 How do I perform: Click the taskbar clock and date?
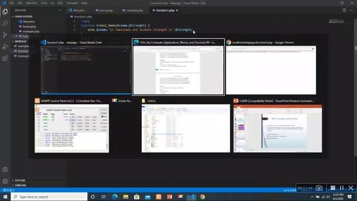pos(338,197)
